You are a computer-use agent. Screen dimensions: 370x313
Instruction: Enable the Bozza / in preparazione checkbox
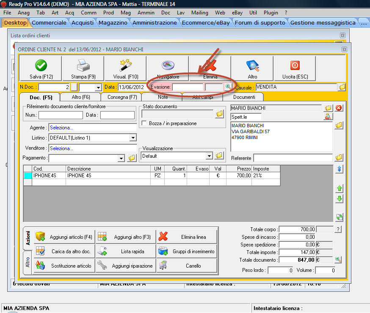pyautogui.click(x=144, y=123)
